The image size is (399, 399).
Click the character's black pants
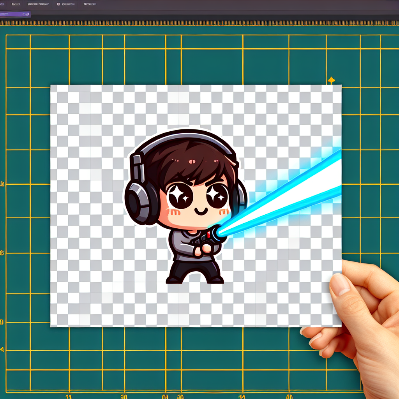point(195,269)
